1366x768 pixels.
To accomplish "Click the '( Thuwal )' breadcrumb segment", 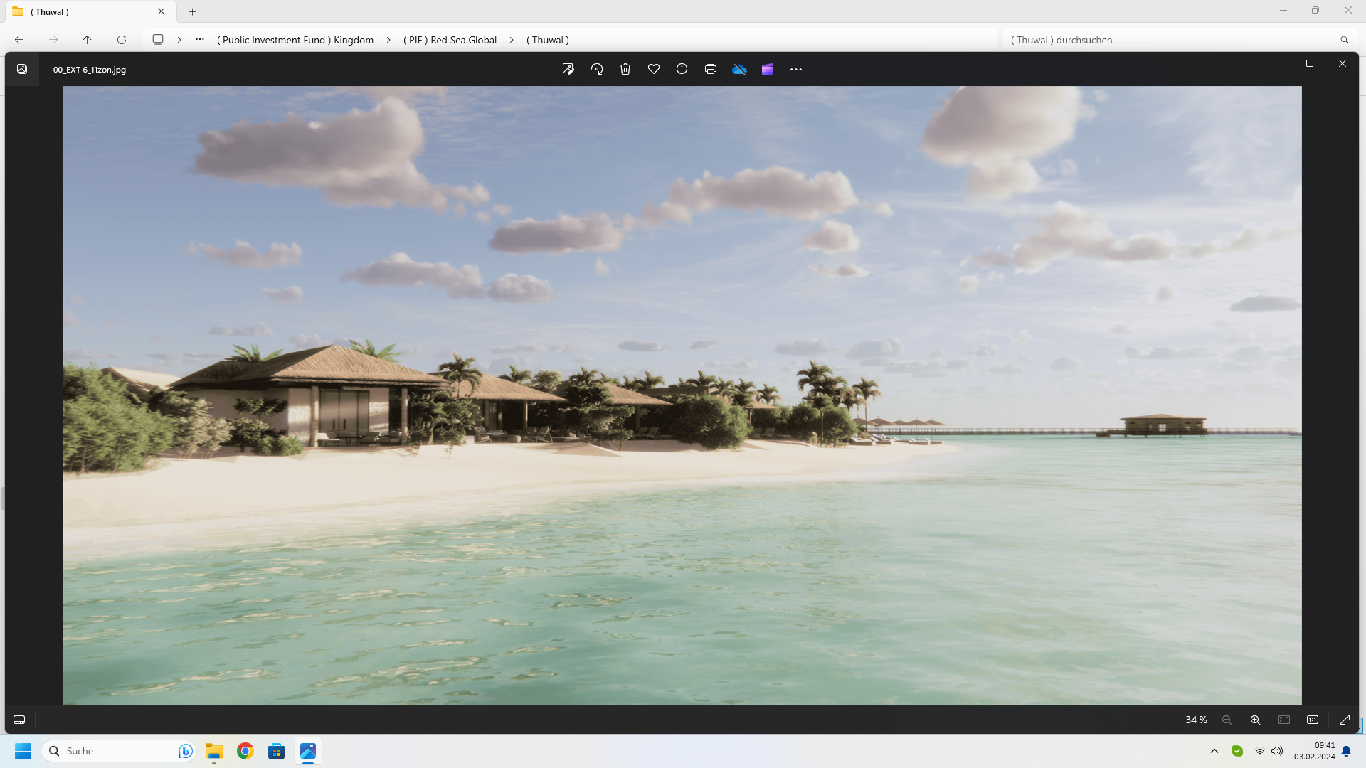I will coord(548,40).
